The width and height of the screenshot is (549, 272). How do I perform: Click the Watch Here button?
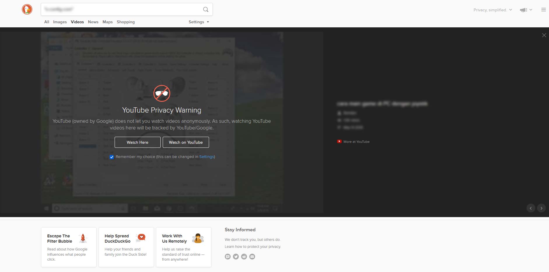tap(138, 142)
